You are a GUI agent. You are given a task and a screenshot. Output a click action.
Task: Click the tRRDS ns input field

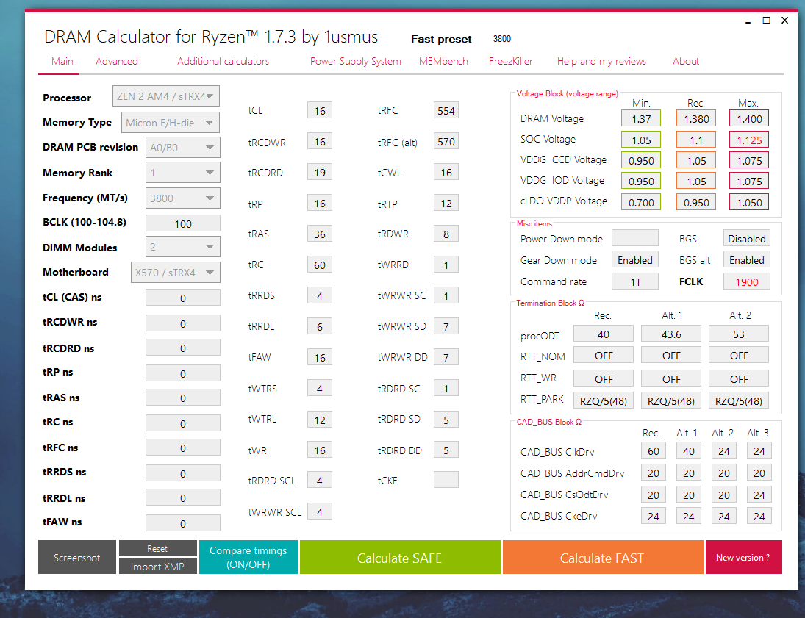click(x=183, y=473)
